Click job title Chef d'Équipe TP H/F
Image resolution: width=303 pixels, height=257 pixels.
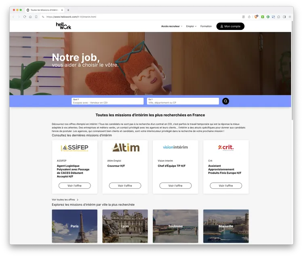click(172, 166)
